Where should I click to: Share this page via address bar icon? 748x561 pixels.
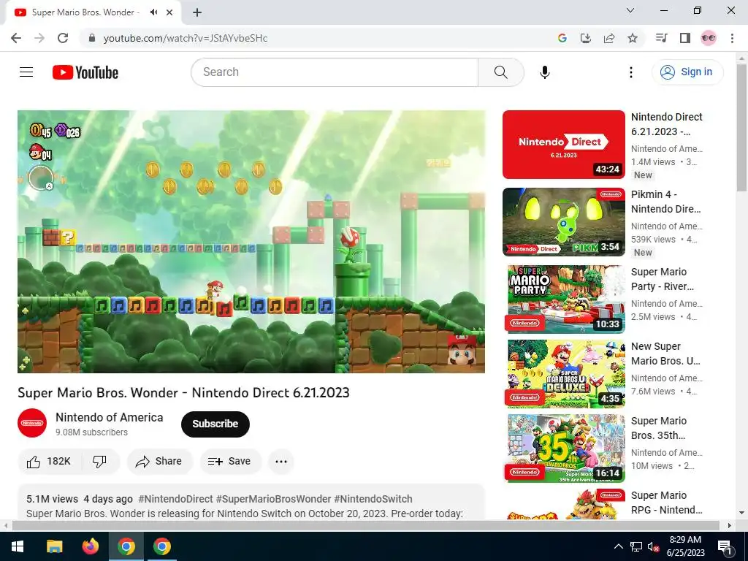pyautogui.click(x=609, y=38)
